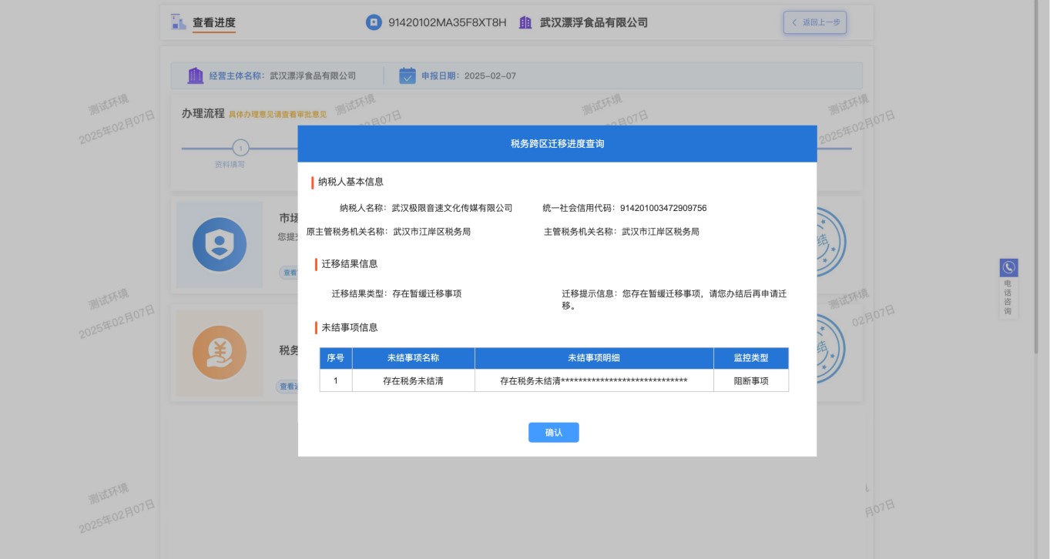Click the company icon before 武汉漂浮食品有限公司
Viewport: 1050px width, 559px height.
525,22
